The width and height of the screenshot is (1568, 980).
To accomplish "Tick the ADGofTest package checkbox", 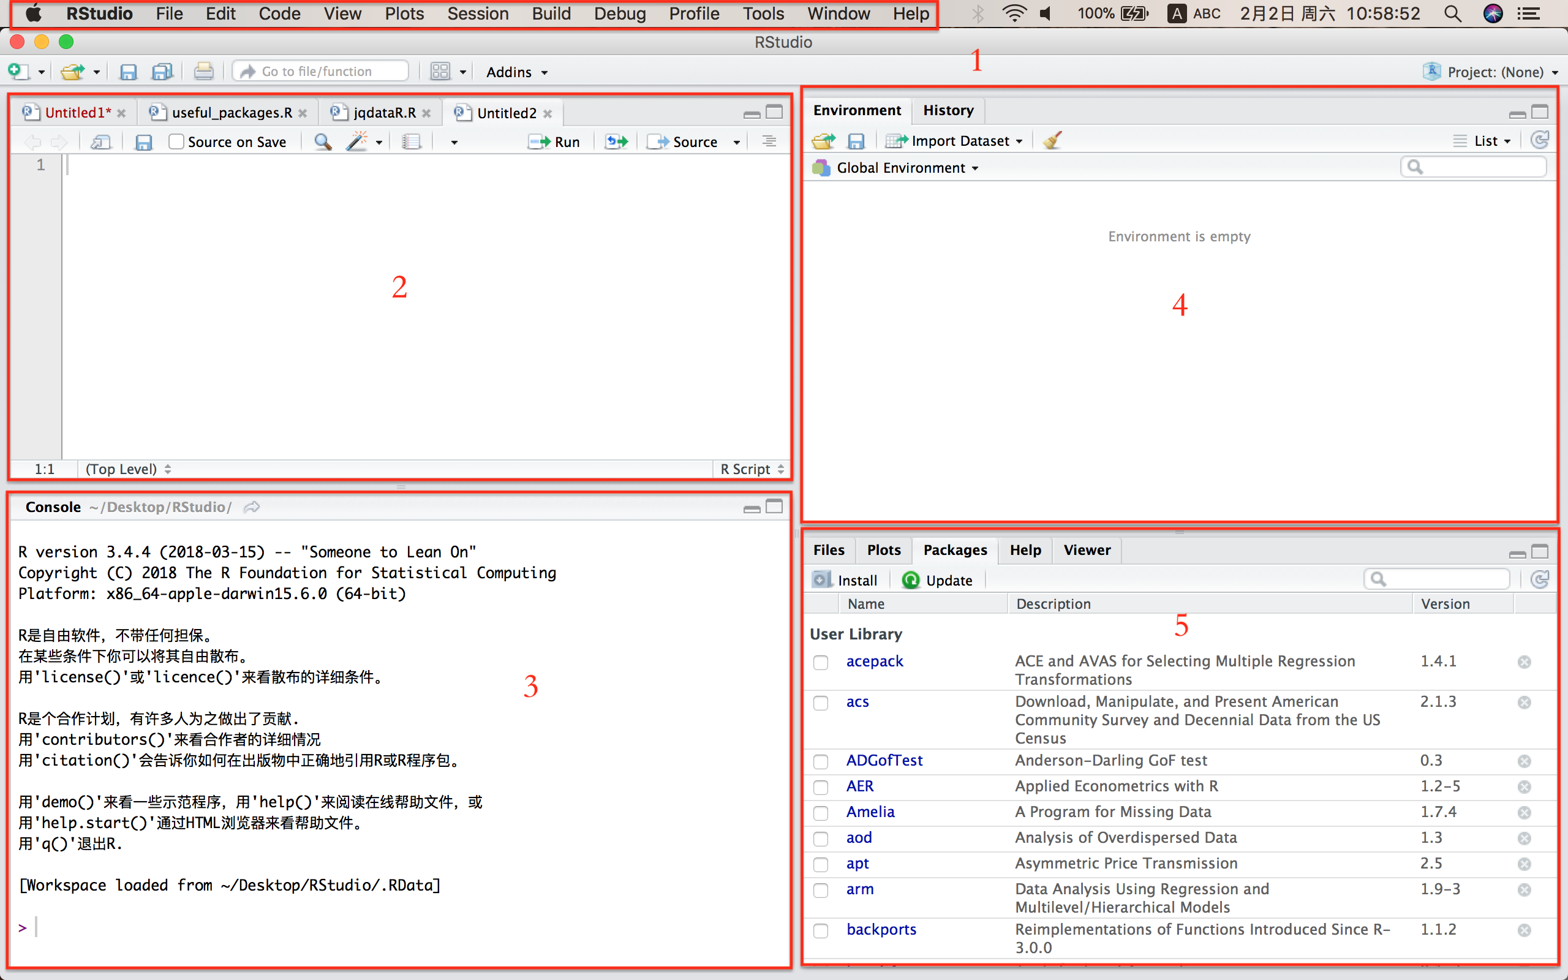I will click(x=821, y=761).
